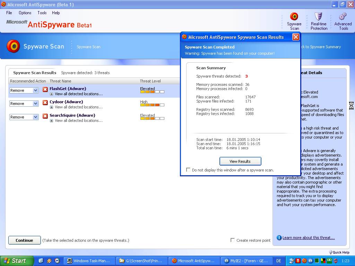Click 'Total scan time: 6 mins 1 secs' text

(x=222, y=148)
